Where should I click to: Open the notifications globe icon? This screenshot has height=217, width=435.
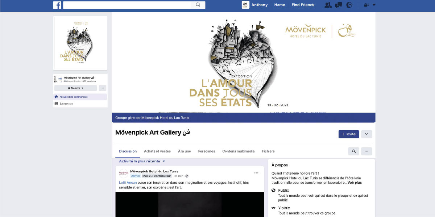pyautogui.click(x=349, y=5)
